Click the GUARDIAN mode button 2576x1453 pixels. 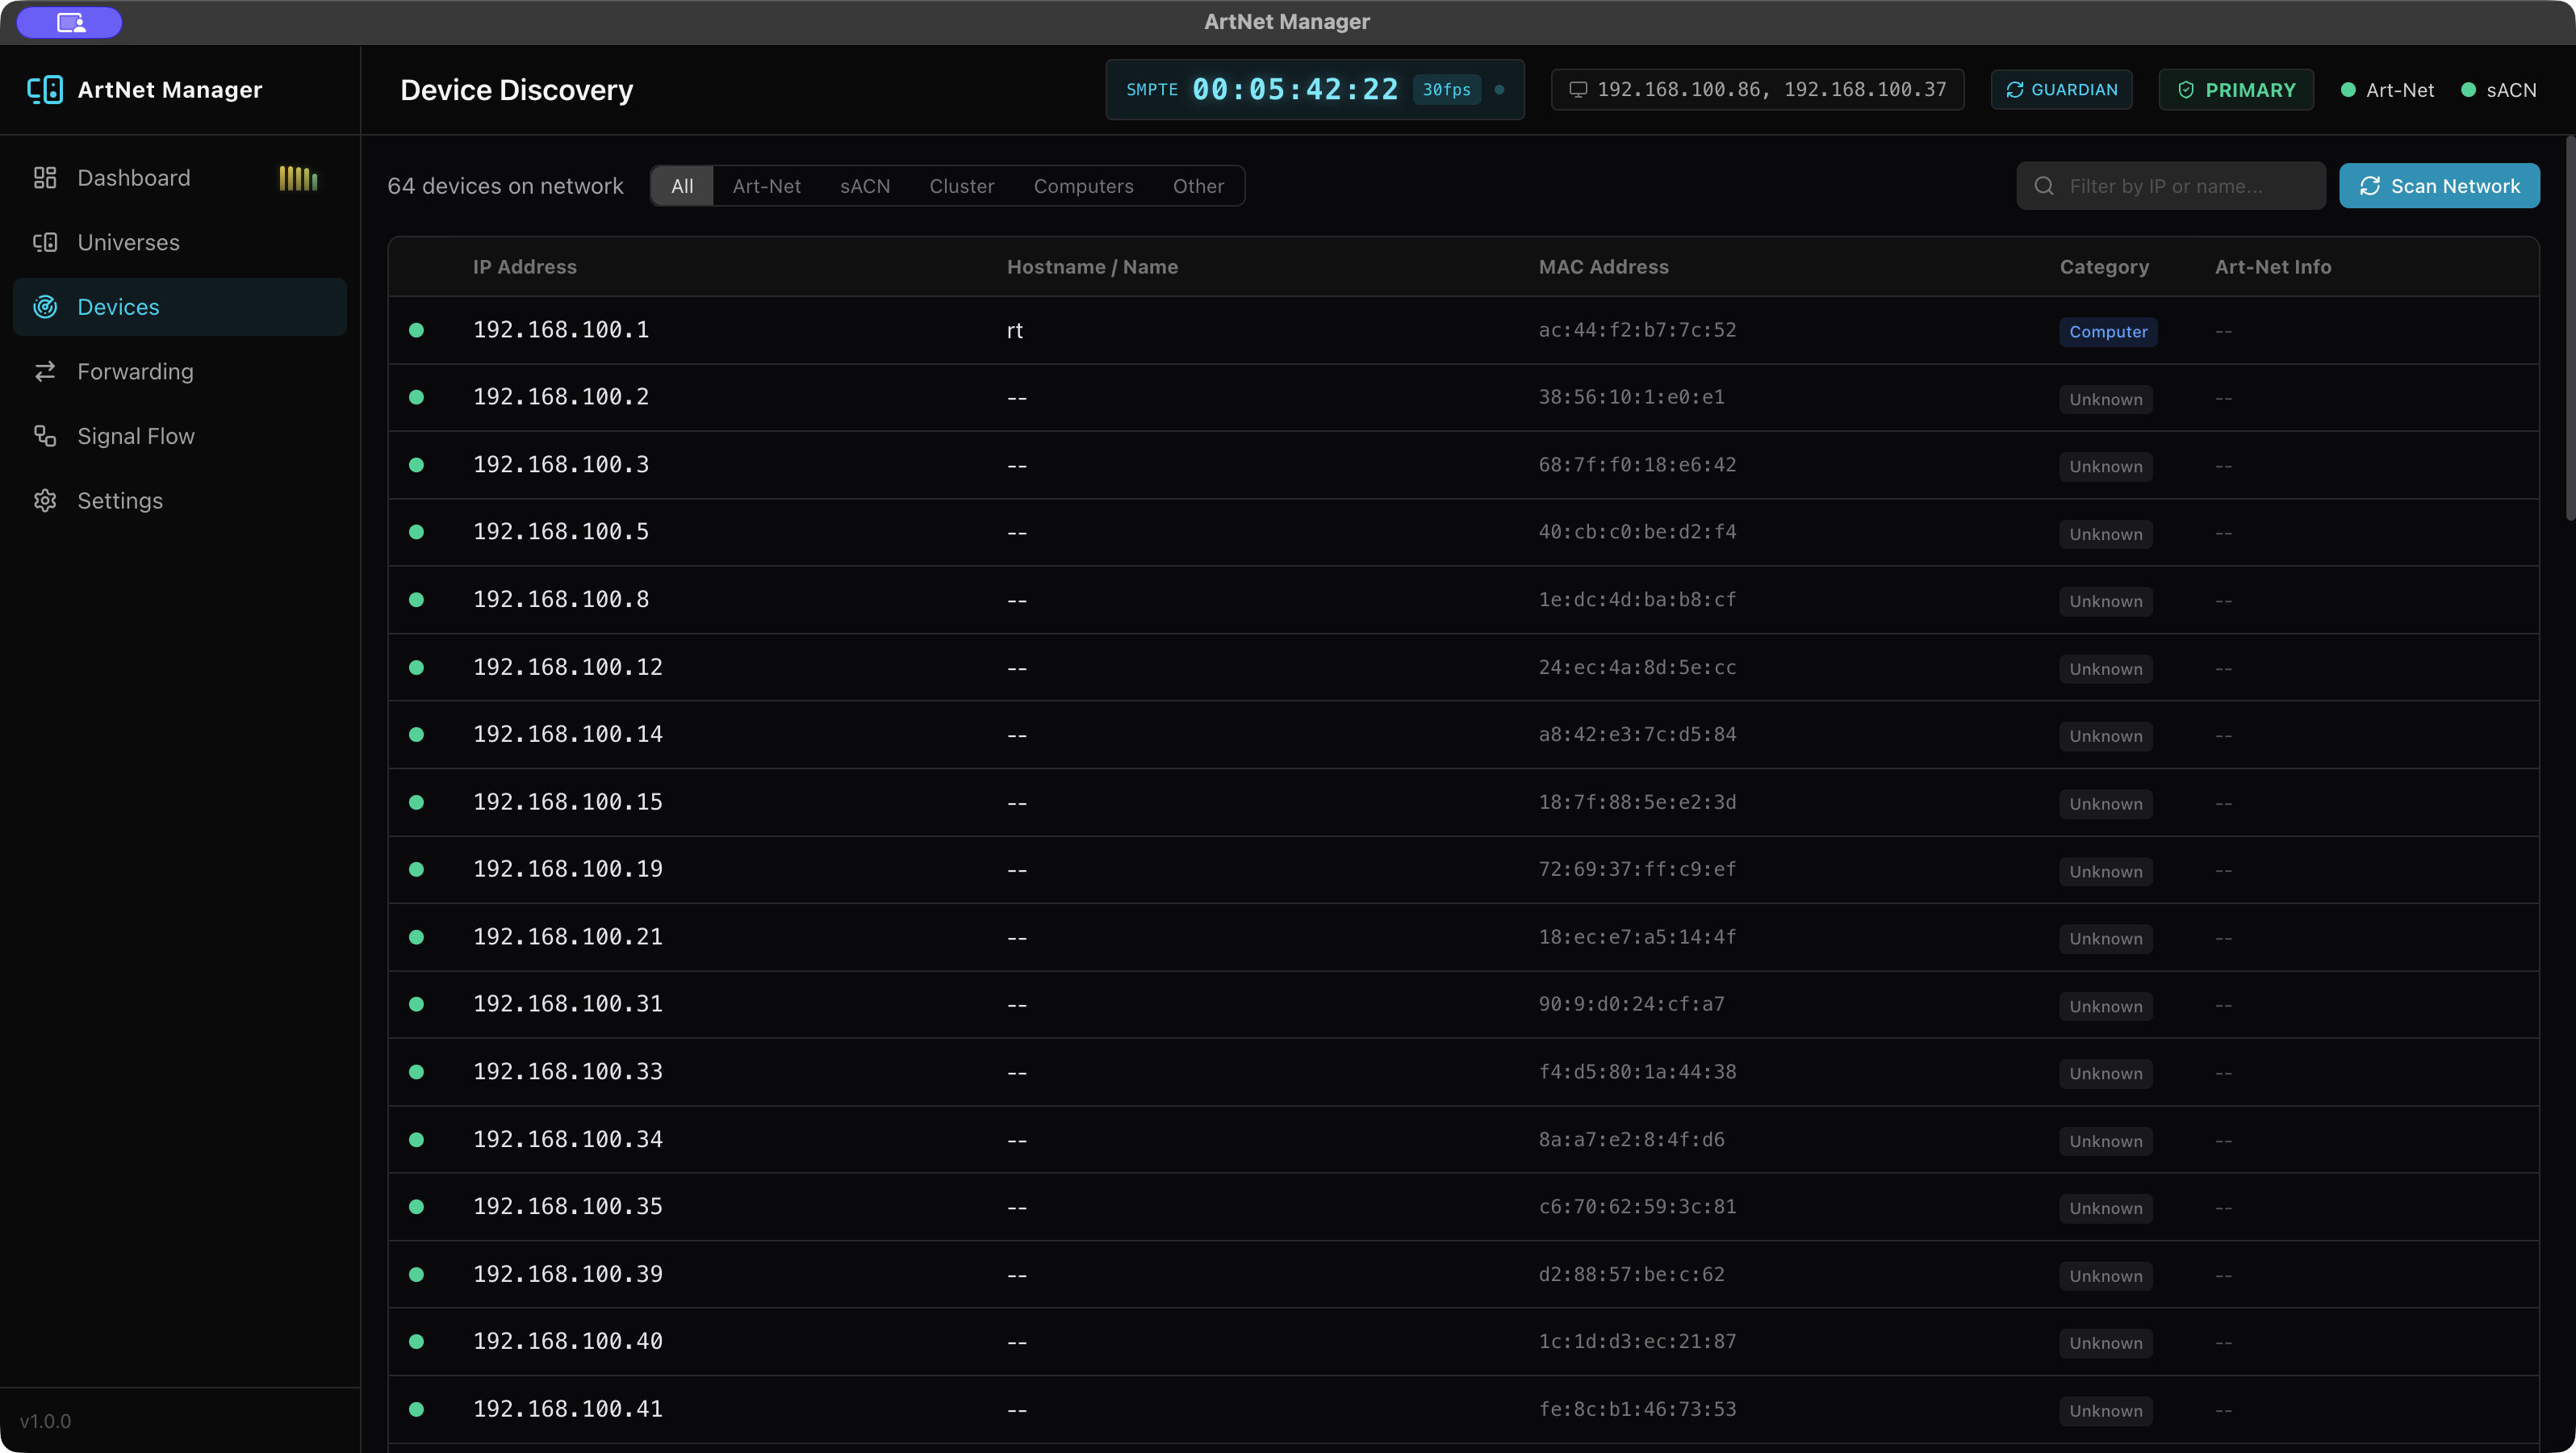[2061, 90]
